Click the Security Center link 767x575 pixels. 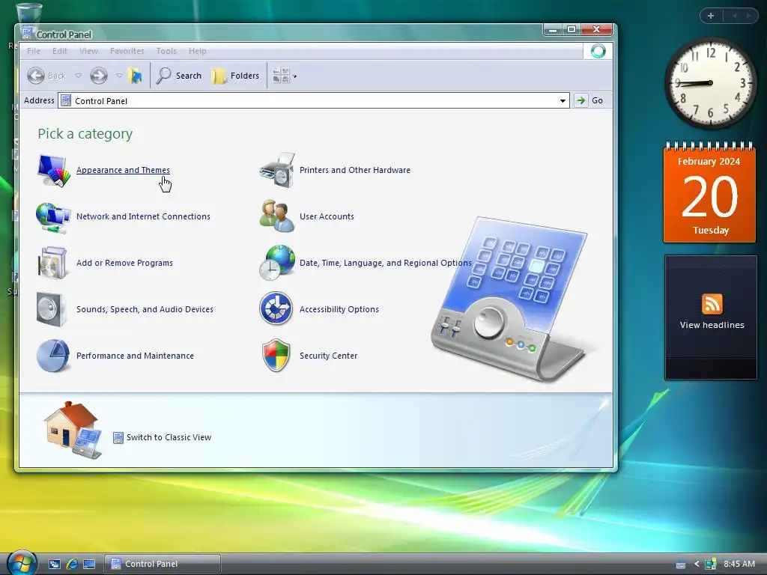coord(328,356)
